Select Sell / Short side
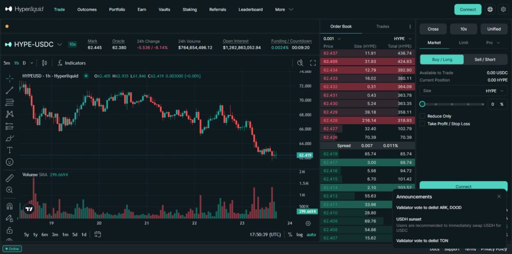Screen dimensions: 512x254 (485, 59)
